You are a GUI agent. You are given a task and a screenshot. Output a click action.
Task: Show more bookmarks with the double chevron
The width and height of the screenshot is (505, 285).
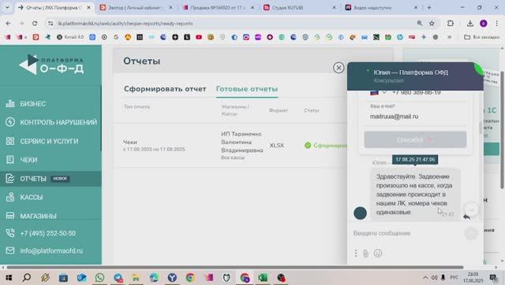pos(449,37)
